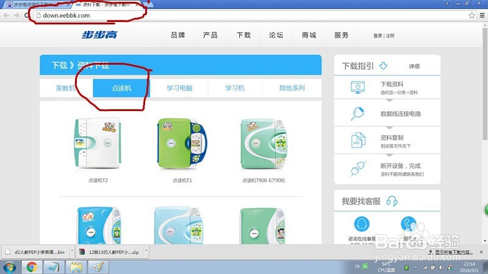
Task: Open 点读机T2 product image
Action: pyautogui.click(x=98, y=143)
